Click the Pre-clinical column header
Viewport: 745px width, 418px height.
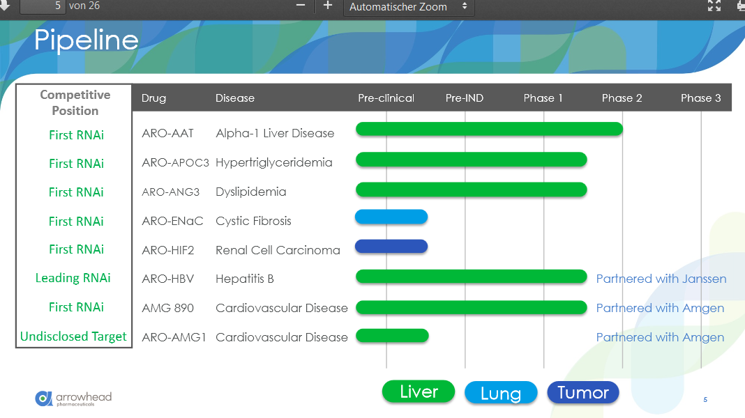click(x=386, y=98)
